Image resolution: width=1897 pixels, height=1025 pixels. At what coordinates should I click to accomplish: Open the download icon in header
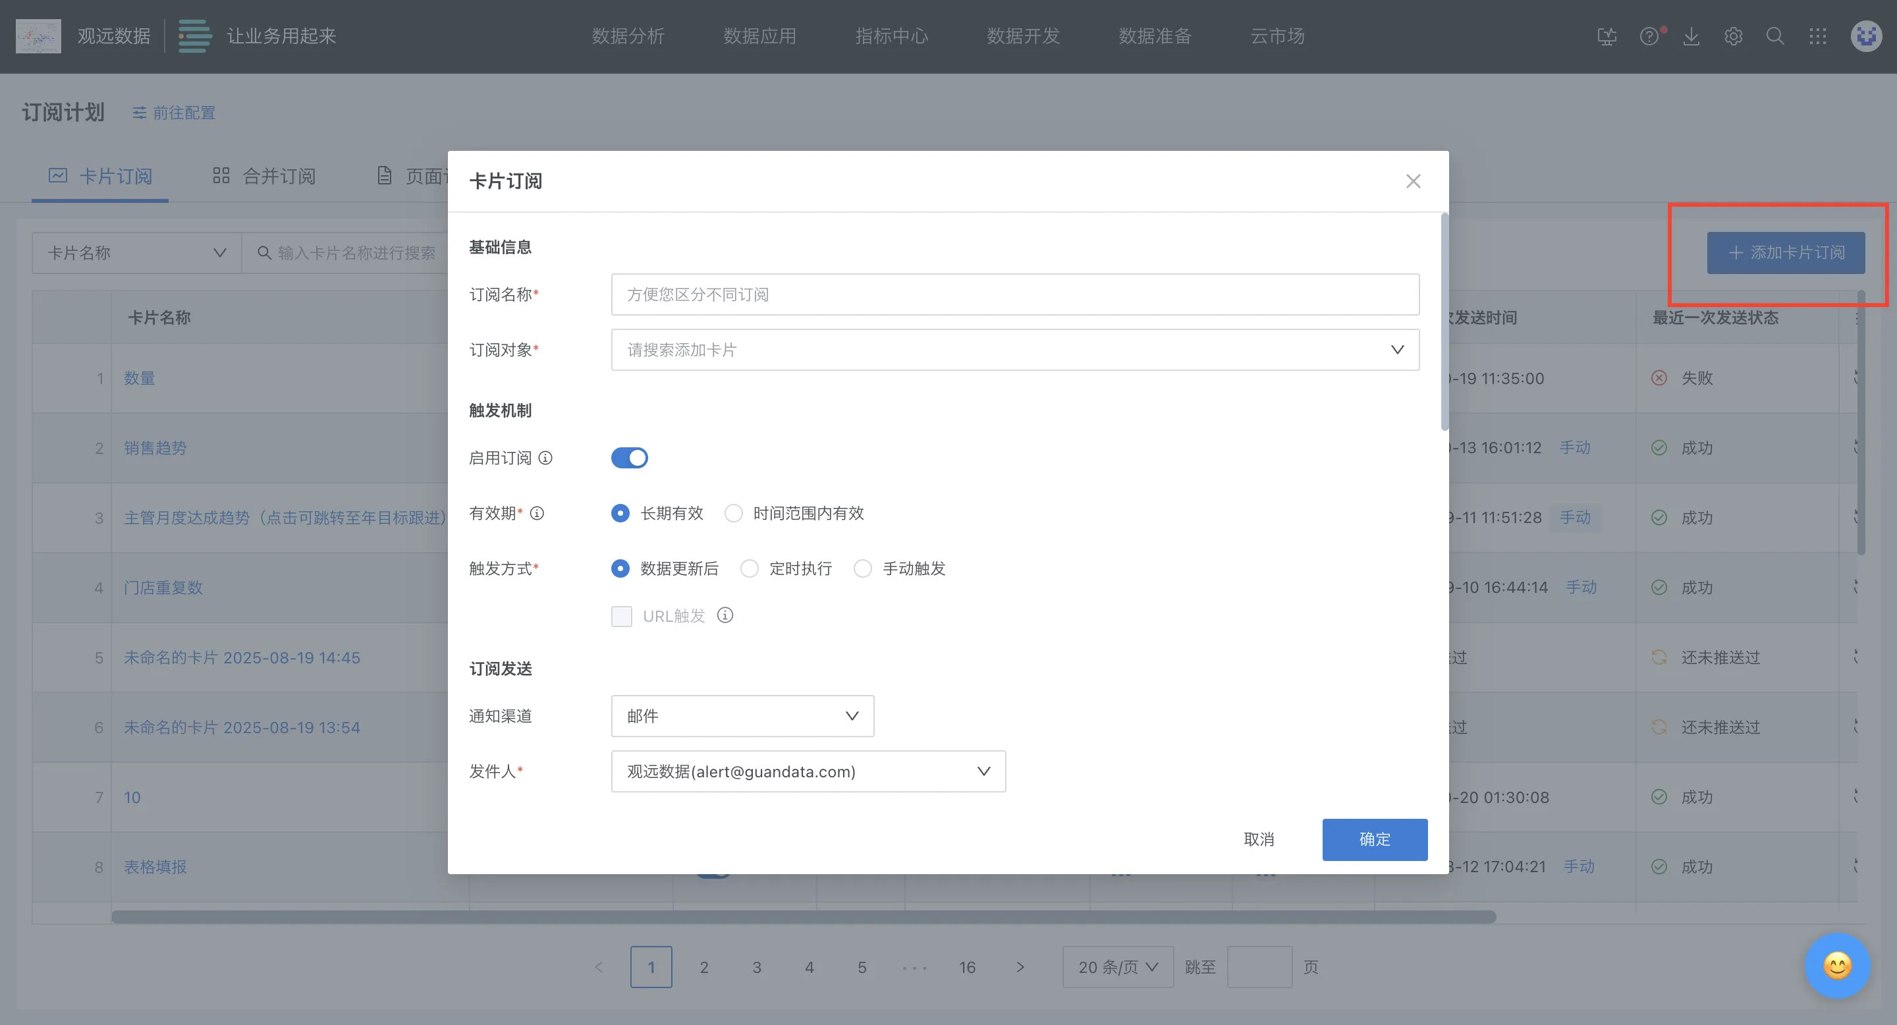click(1691, 36)
